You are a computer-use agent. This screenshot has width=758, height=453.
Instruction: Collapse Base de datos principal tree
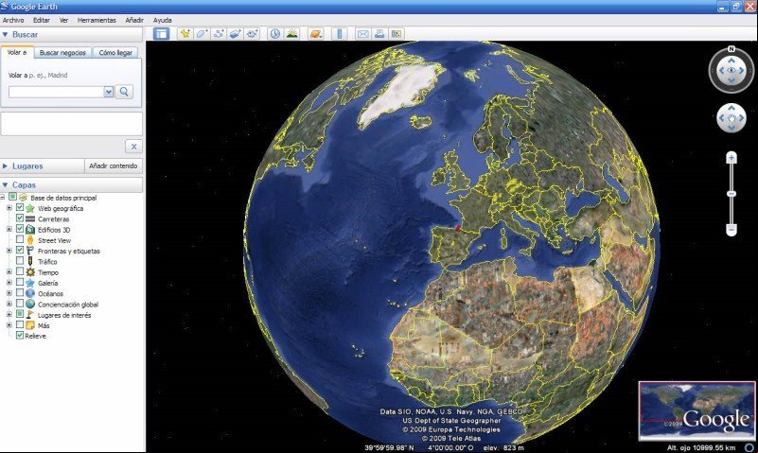(x=3, y=198)
